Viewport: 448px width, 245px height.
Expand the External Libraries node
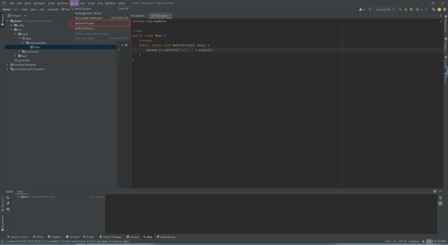pyautogui.click(x=7, y=65)
